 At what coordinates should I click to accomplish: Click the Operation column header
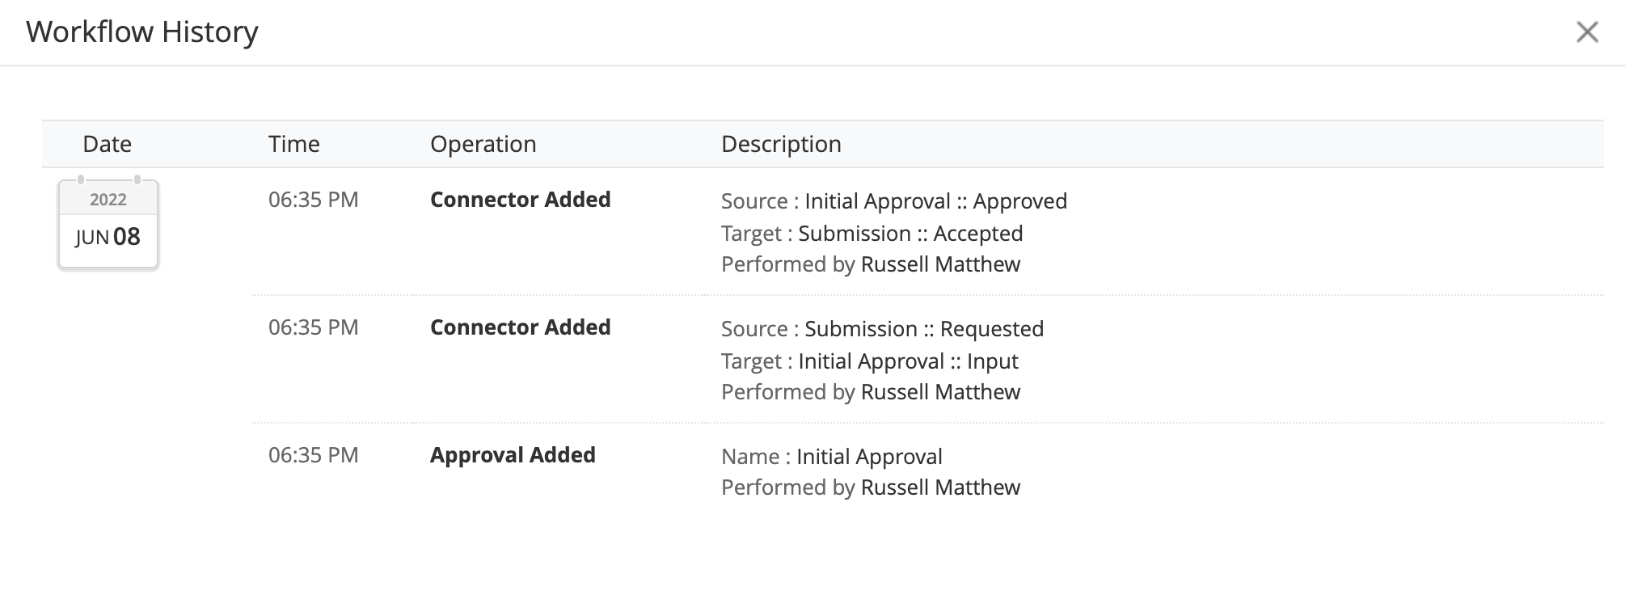click(483, 144)
